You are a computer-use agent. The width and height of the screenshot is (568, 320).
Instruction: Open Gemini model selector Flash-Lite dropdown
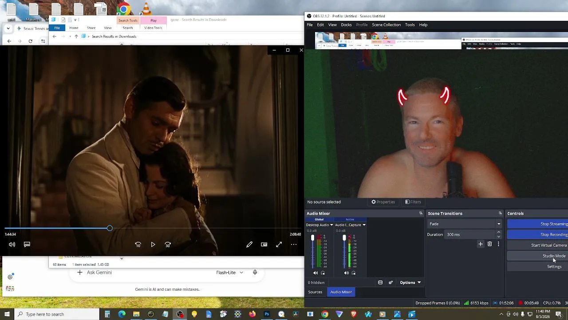click(x=229, y=272)
